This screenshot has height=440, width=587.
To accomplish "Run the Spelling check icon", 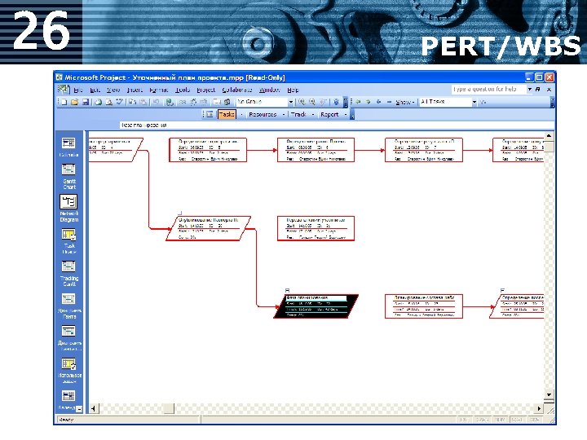I will pyautogui.click(x=119, y=102).
